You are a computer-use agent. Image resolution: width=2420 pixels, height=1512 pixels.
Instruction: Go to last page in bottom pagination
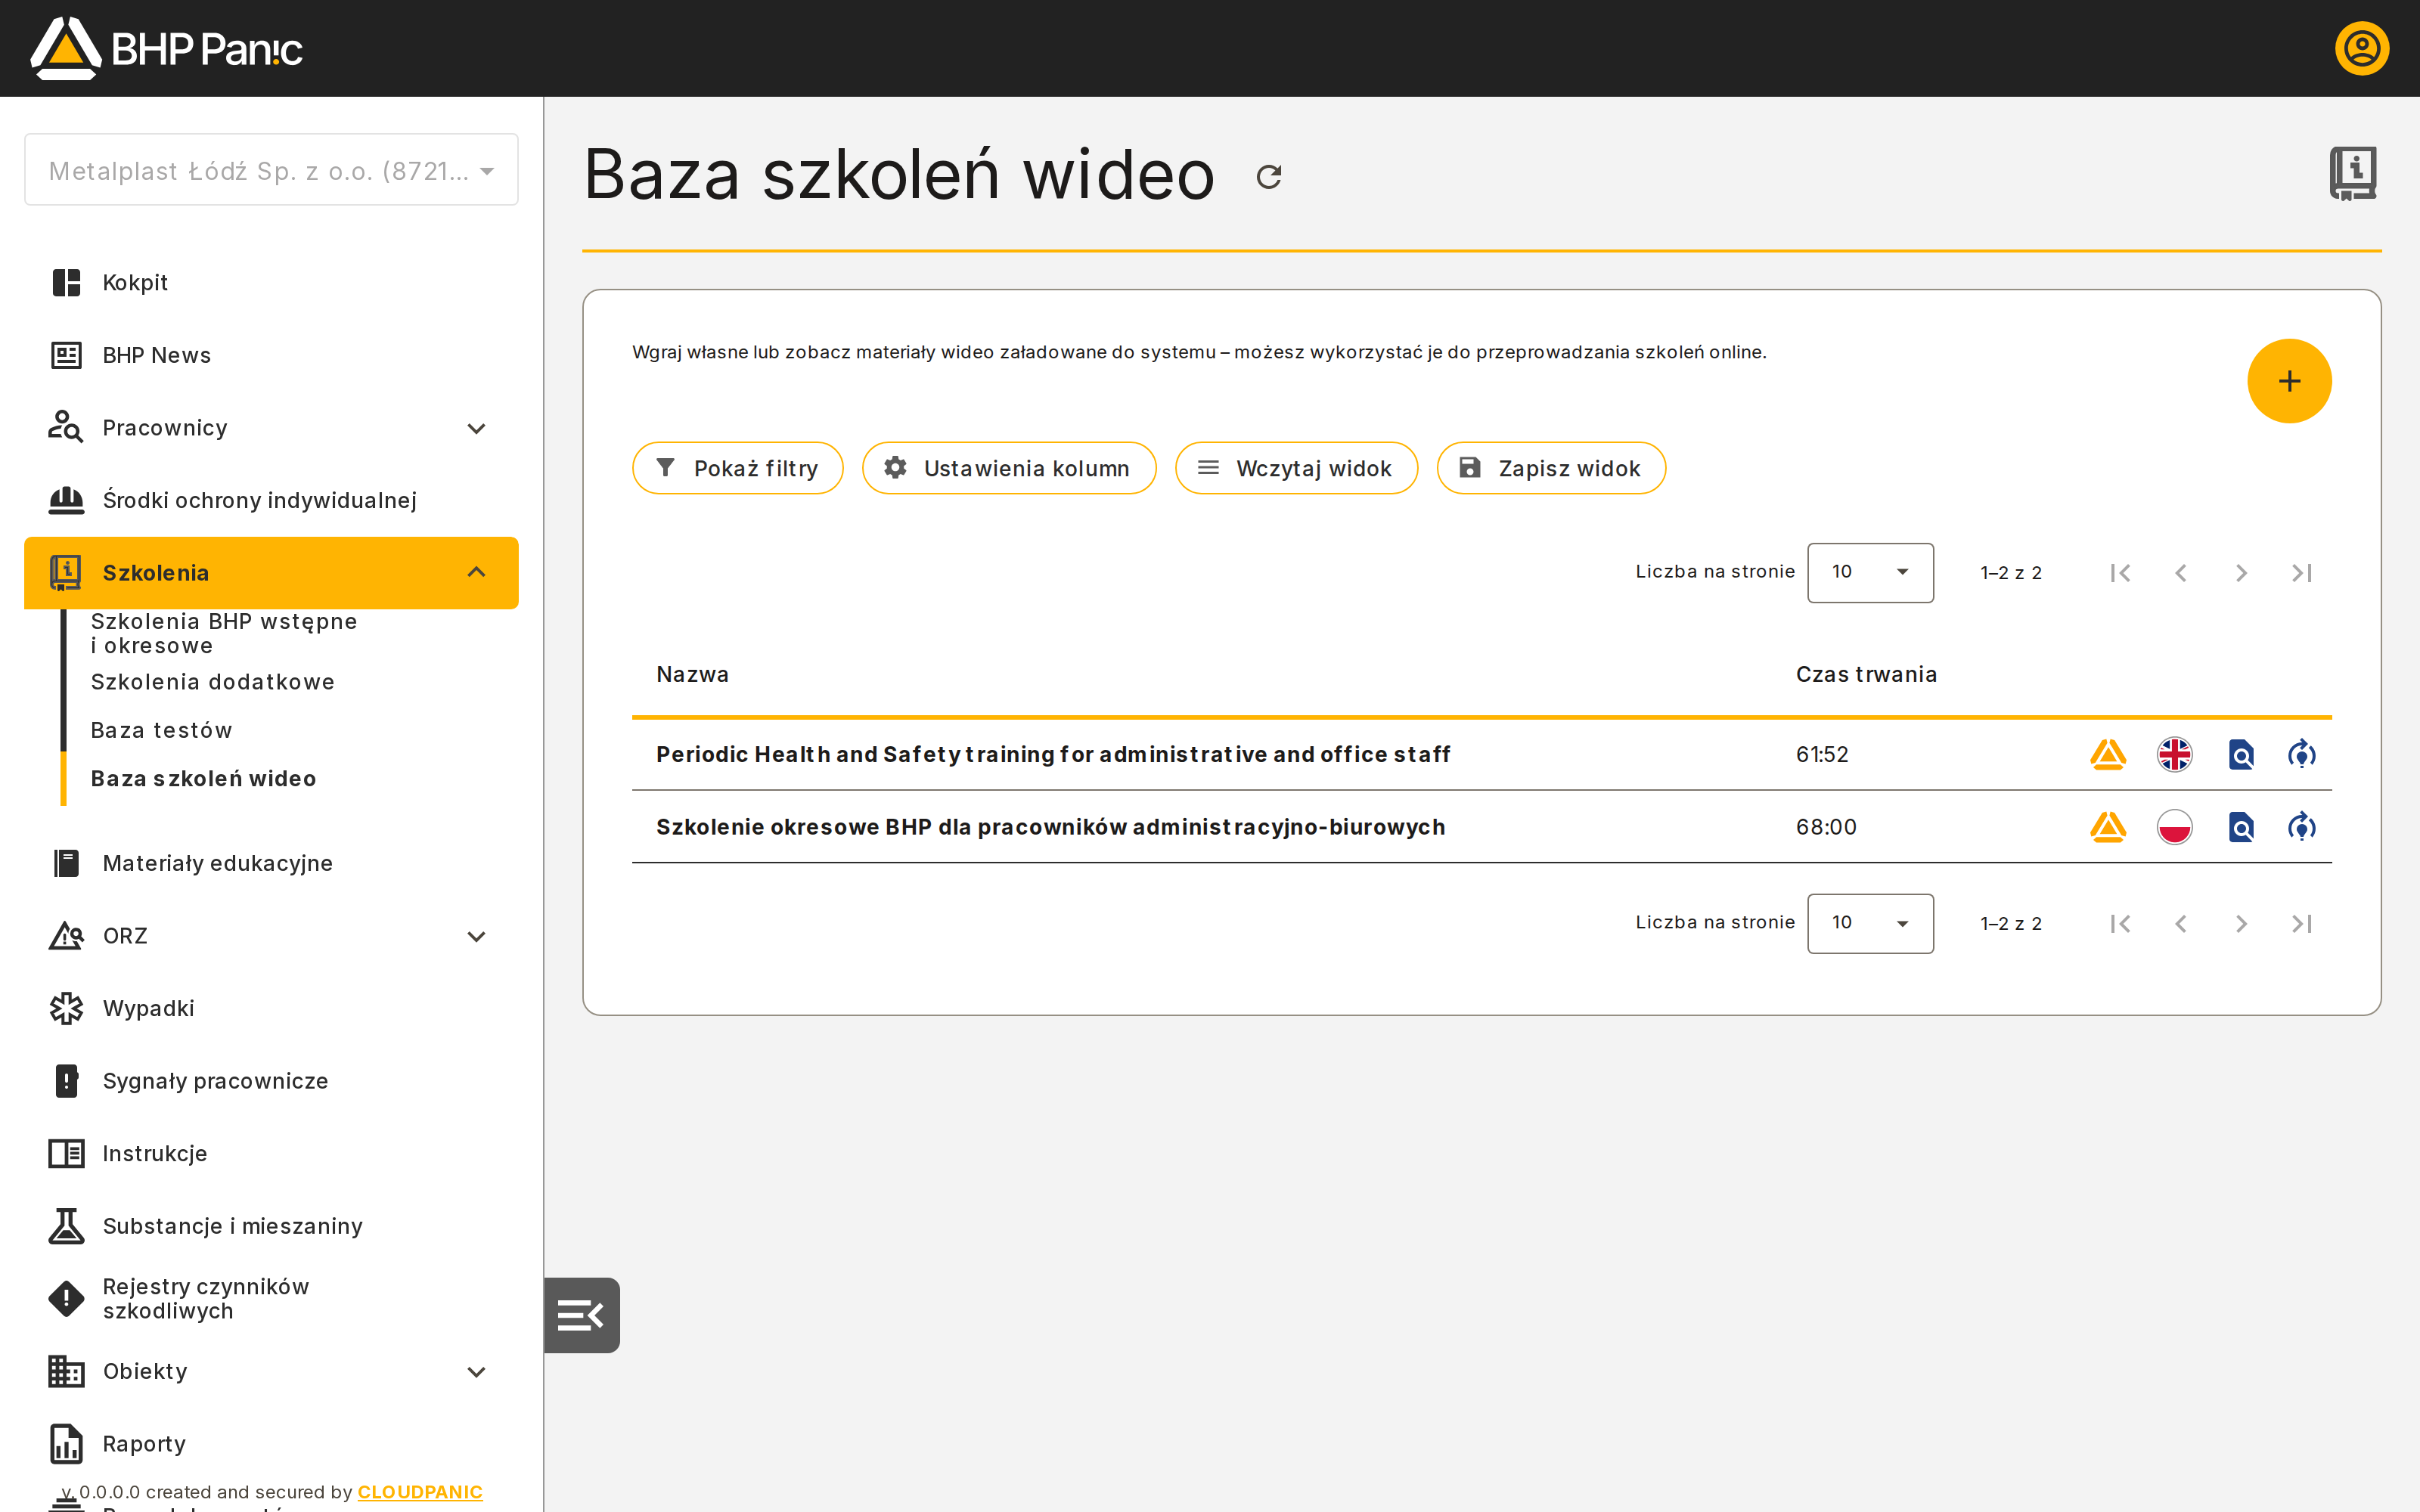click(x=2302, y=924)
